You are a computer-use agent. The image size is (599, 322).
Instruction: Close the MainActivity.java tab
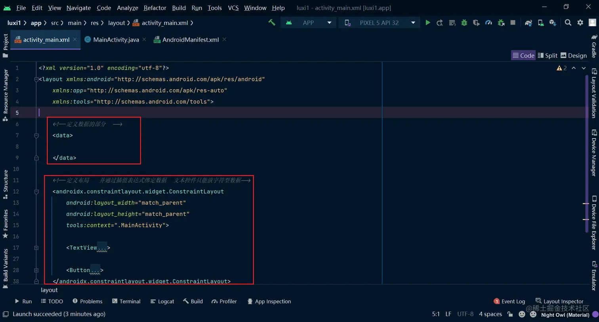click(144, 40)
